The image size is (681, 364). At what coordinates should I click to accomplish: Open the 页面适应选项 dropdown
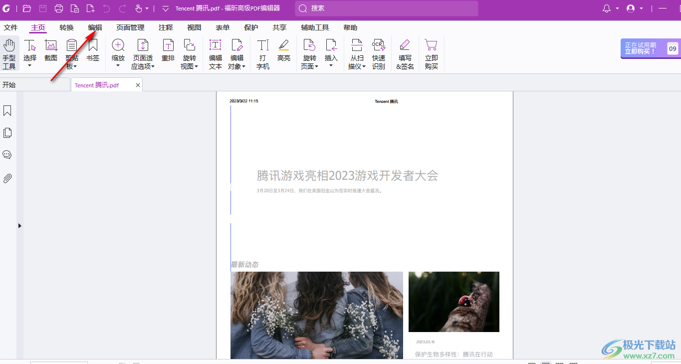(153, 66)
